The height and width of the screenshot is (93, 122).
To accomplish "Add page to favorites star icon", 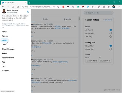I will click(58, 7).
